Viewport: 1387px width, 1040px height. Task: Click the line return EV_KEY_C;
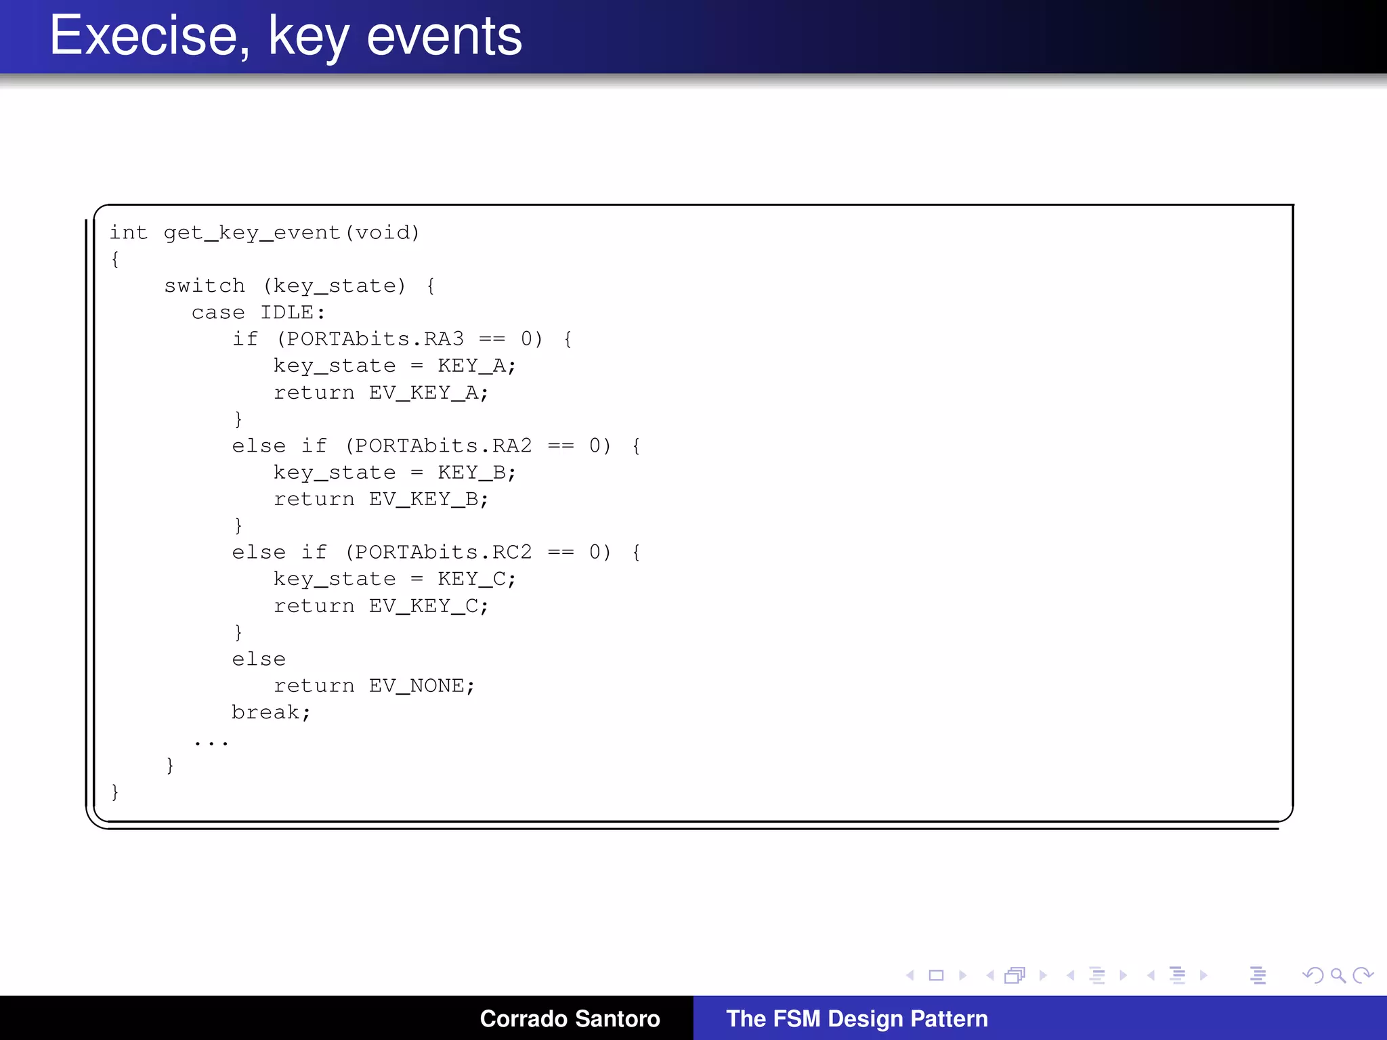pyautogui.click(x=381, y=605)
